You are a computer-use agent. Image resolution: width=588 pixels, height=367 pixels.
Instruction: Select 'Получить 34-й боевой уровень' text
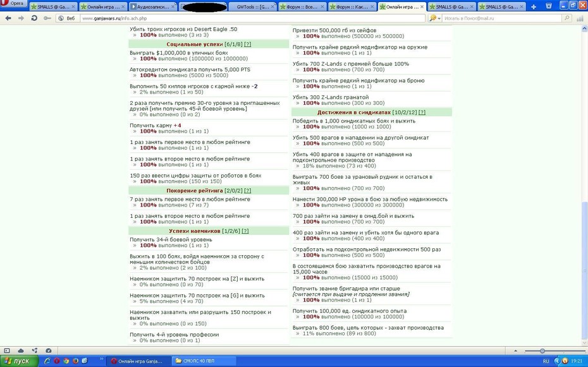click(171, 239)
